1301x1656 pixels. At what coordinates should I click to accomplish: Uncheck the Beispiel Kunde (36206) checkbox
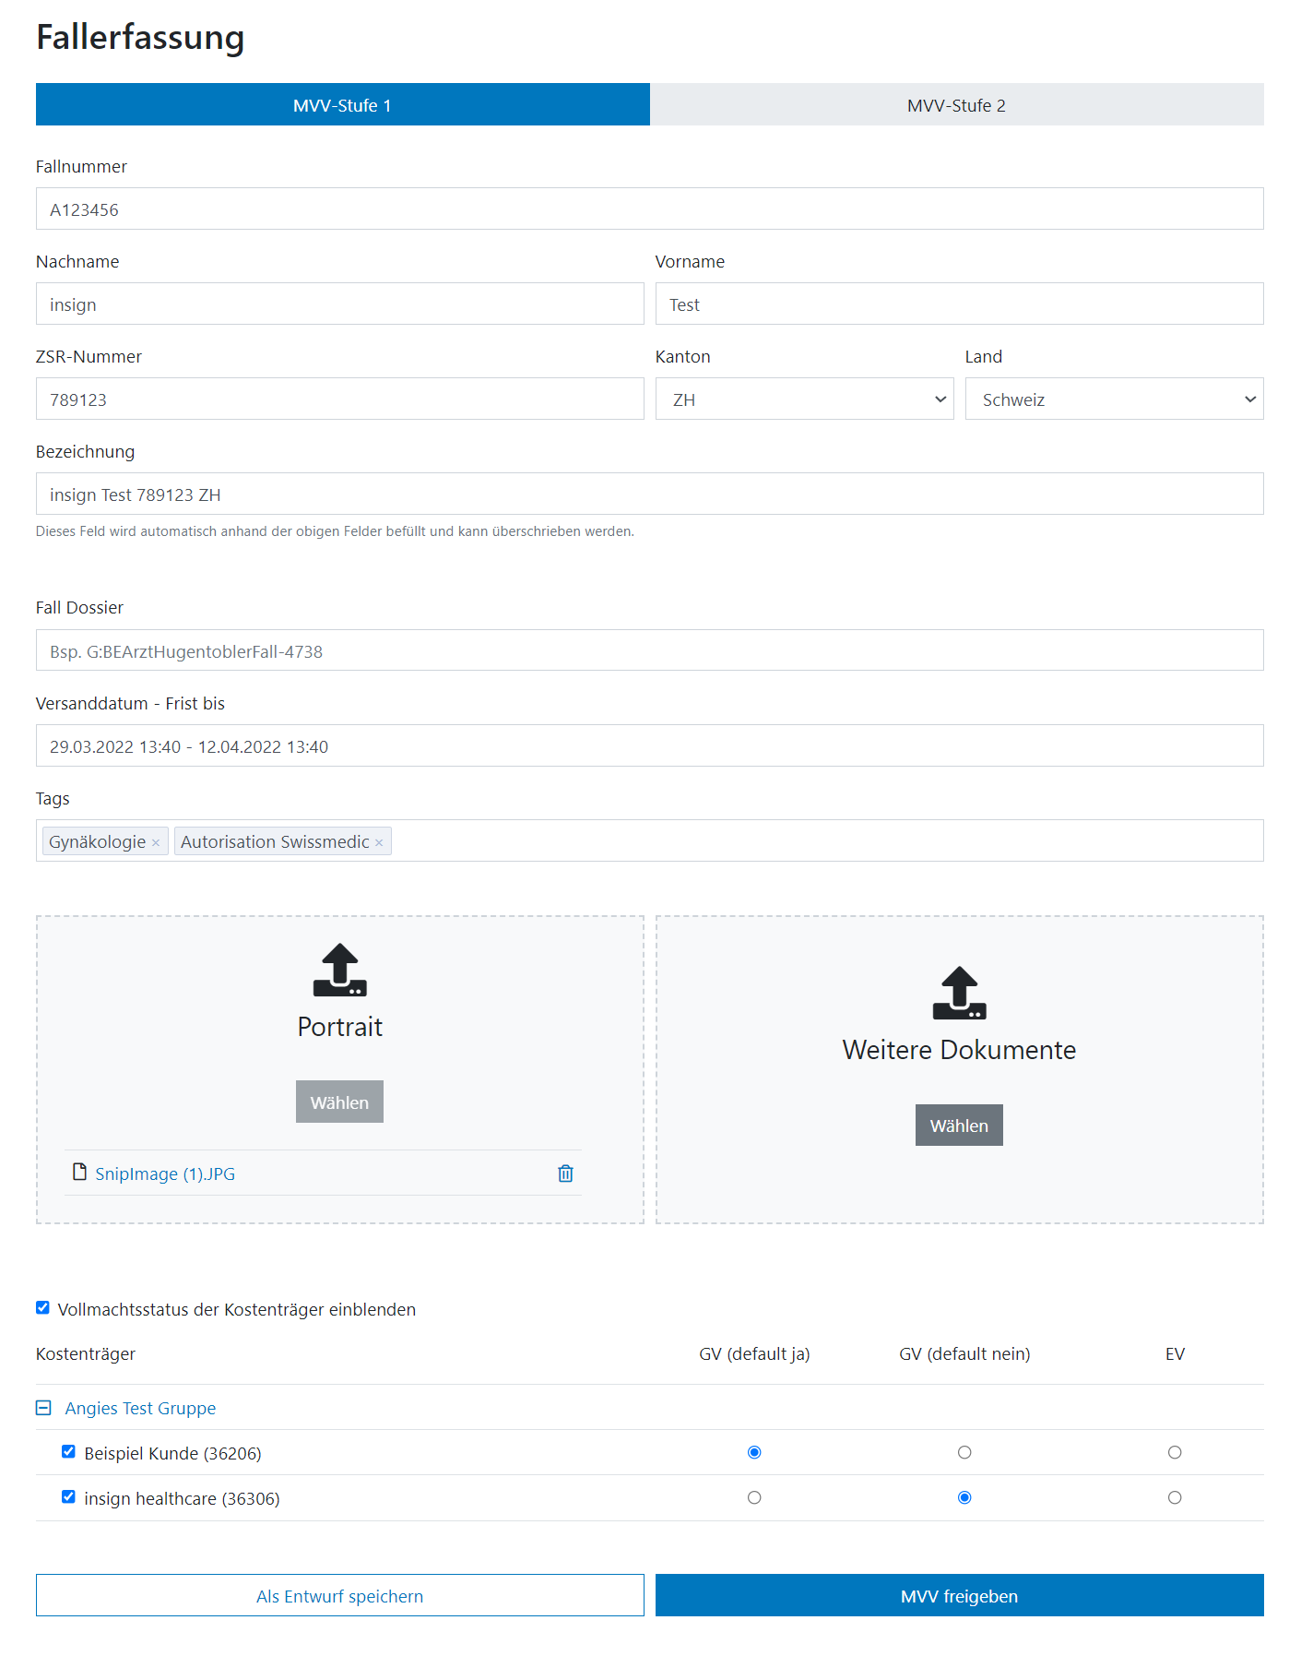coord(68,1452)
